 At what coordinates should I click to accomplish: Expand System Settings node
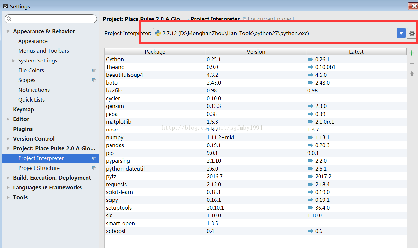click(x=13, y=61)
